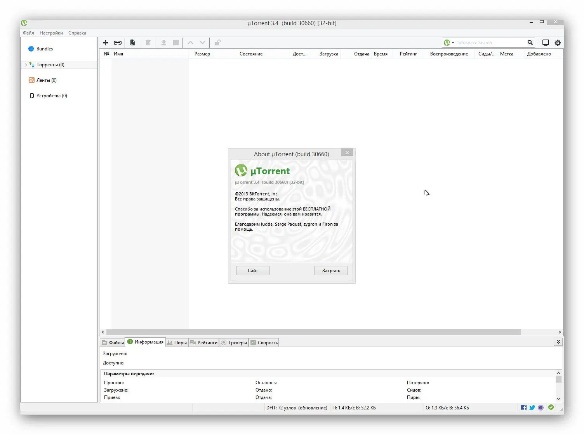The image size is (584, 435).
Task: Click the Move Down Queue arrow
Action: point(202,43)
